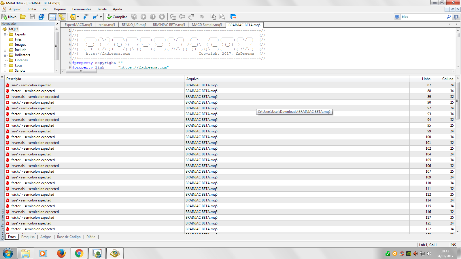
Task: Create a new file with Novo
Action: point(9,17)
